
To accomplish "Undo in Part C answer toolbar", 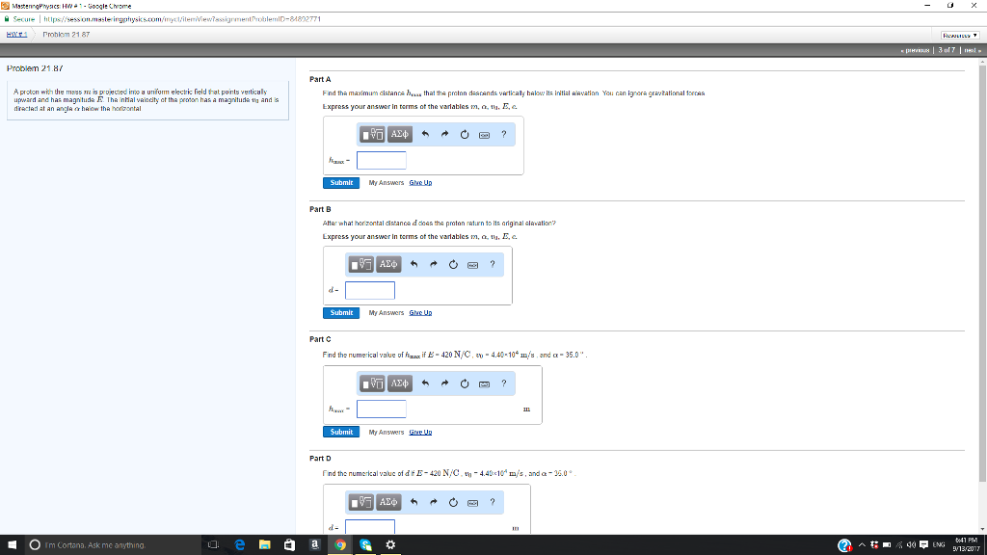I will coord(425,383).
